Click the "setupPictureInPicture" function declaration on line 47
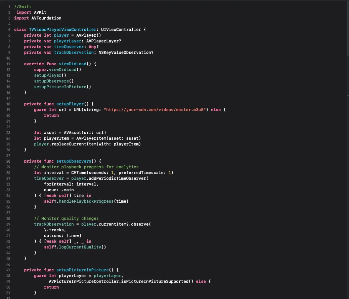Image resolution: width=349 pixels, height=299 pixels. tap(82, 270)
